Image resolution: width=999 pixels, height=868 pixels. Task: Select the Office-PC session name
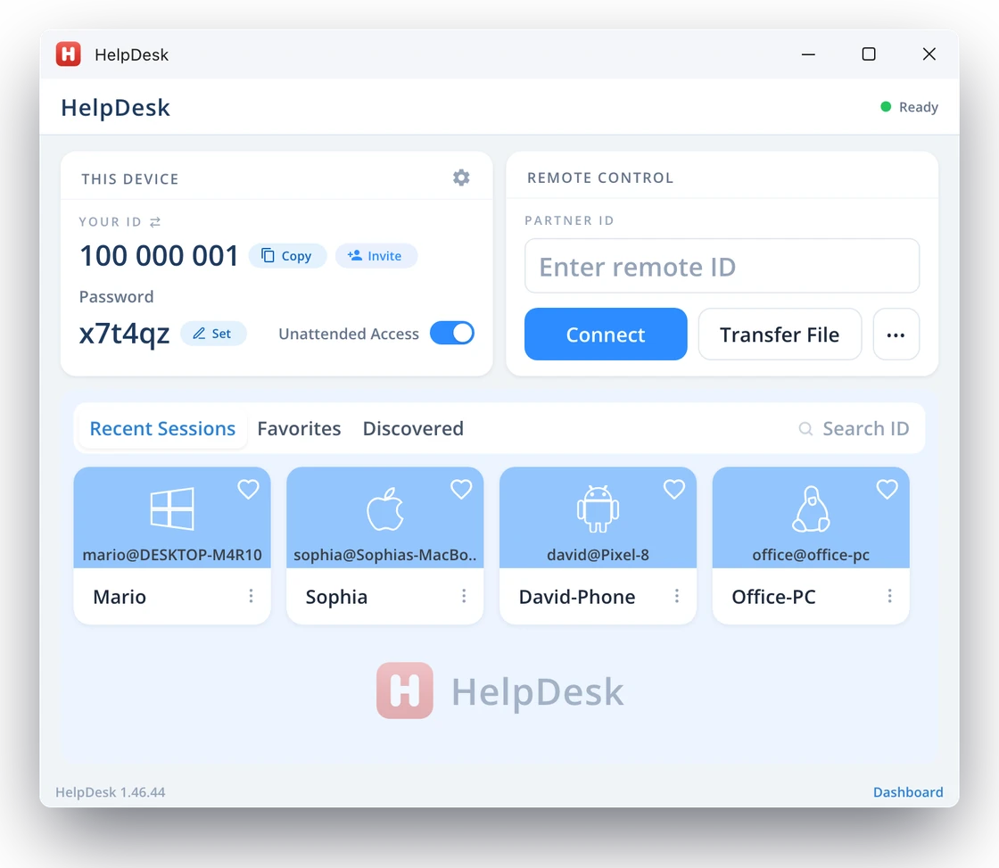tap(773, 597)
